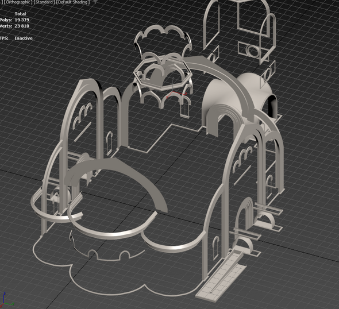Select the octagonal frame object
The image size is (339, 309).
(163, 74)
